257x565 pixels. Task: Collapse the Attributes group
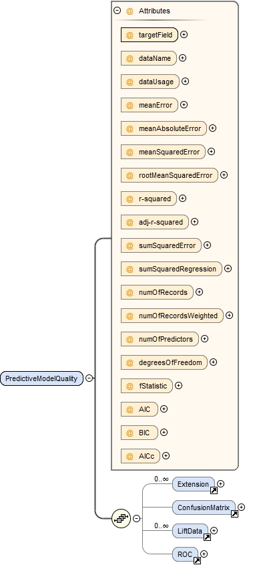(117, 11)
